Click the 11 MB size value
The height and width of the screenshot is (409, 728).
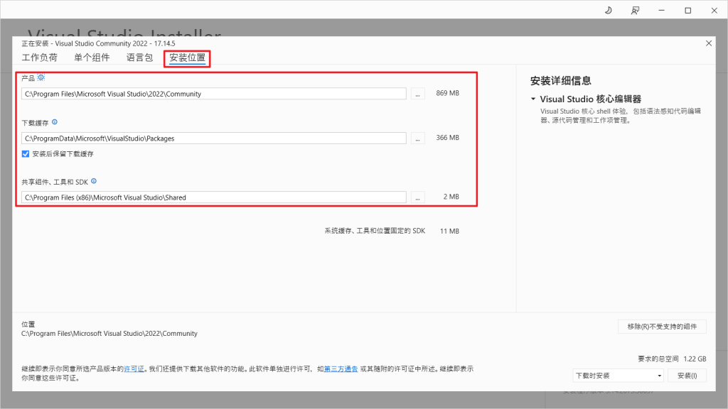click(449, 231)
